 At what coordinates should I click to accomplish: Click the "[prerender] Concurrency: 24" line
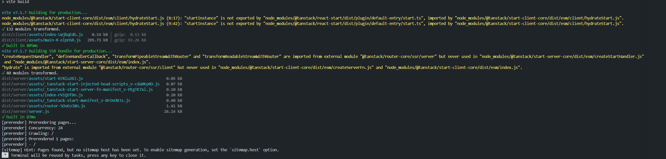(x=32, y=128)
